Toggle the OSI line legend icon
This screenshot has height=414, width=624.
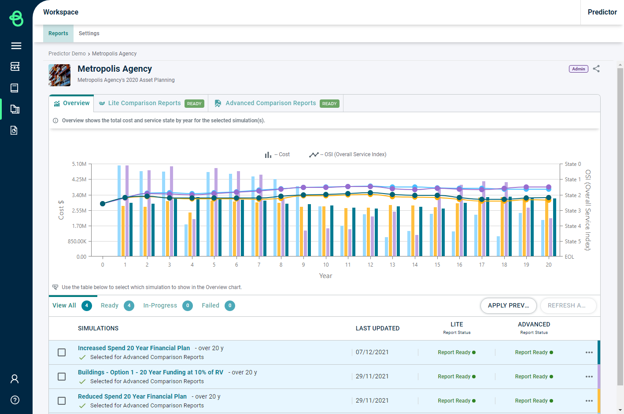[314, 154]
